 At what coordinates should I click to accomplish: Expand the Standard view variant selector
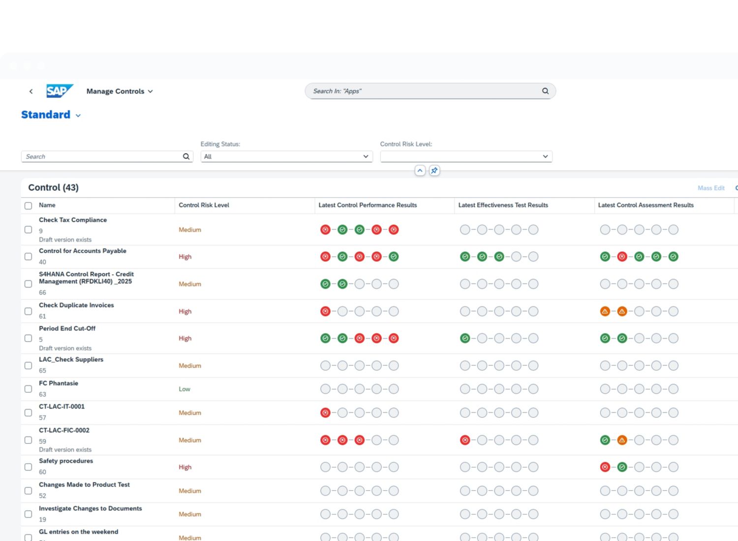pos(78,116)
